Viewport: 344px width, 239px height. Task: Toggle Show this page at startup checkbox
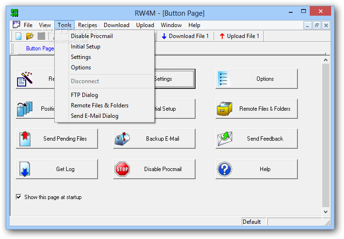(x=19, y=197)
